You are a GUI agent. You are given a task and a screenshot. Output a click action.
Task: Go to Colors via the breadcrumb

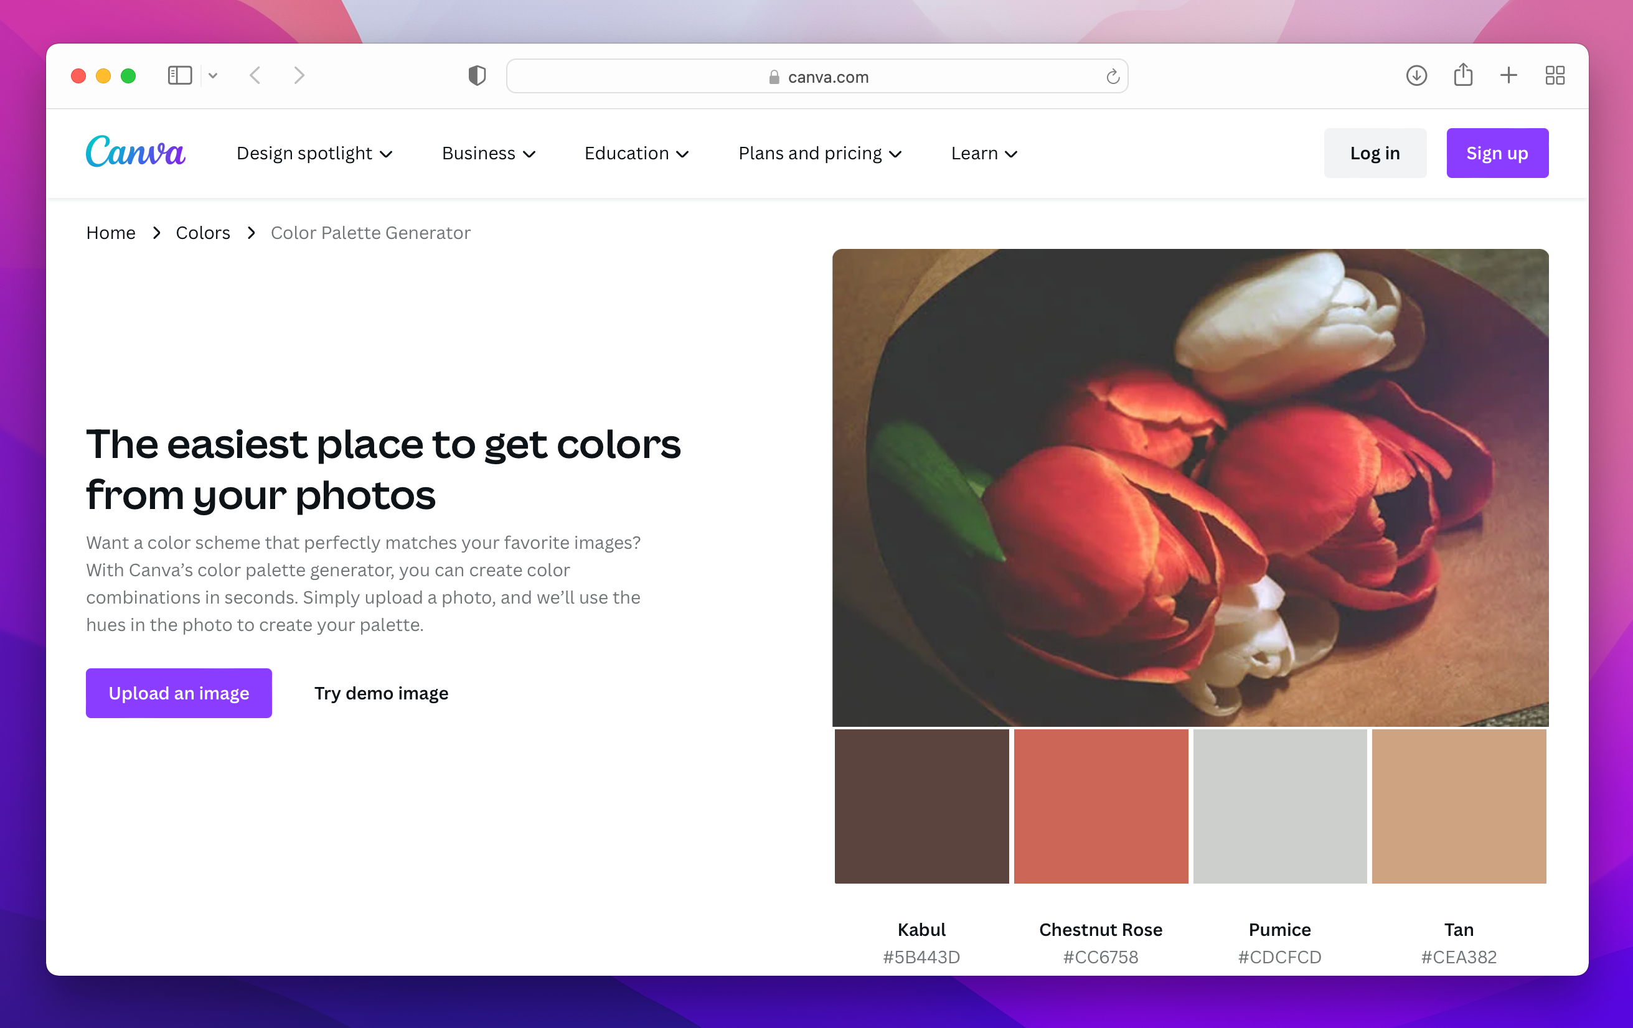point(203,233)
